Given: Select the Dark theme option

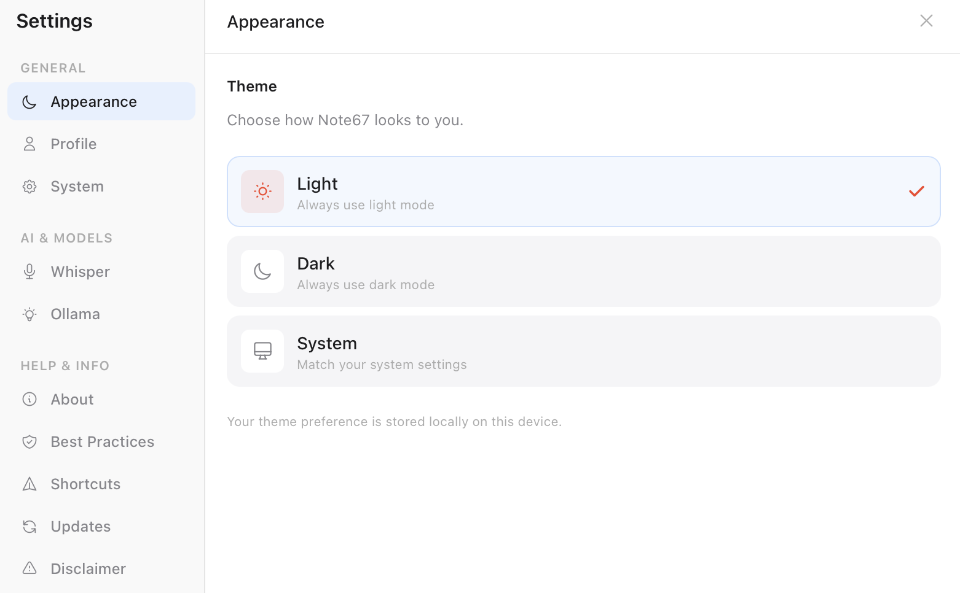Looking at the screenshot, I should pyautogui.click(x=583, y=271).
